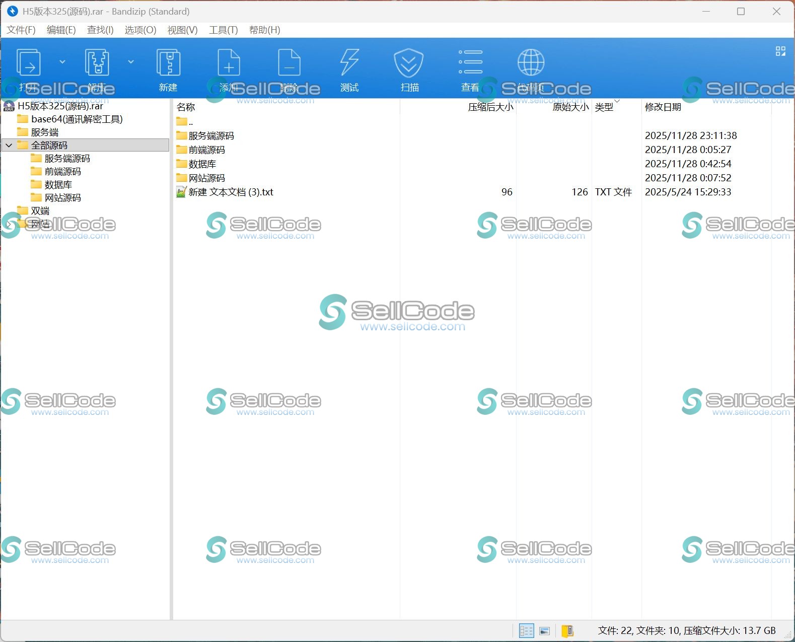
Task: Collapse the 全部源码 tree folder
Action: click(x=9, y=146)
